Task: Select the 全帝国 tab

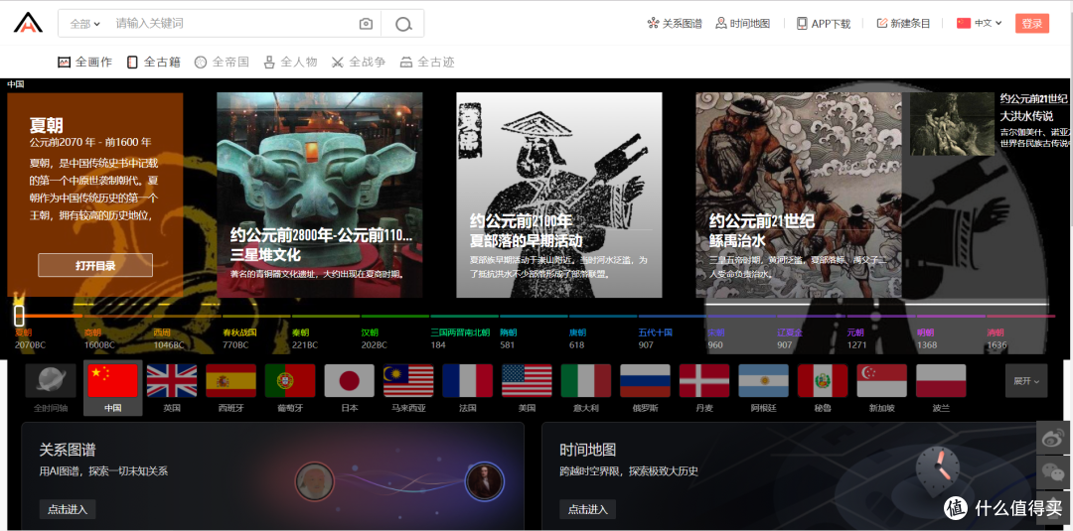Action: coord(222,63)
